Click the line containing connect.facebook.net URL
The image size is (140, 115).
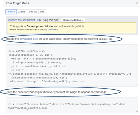pyautogui.click(x=70, y=74)
